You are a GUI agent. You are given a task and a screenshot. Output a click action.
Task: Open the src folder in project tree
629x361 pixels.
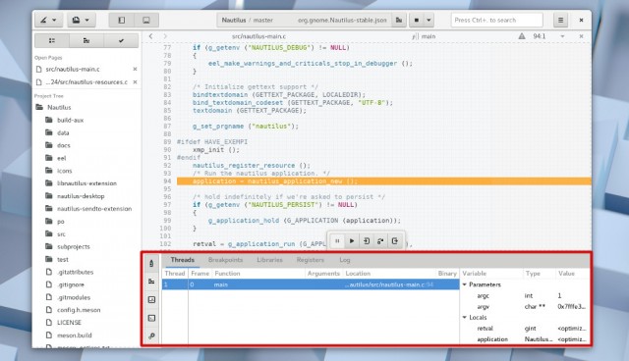(61, 234)
